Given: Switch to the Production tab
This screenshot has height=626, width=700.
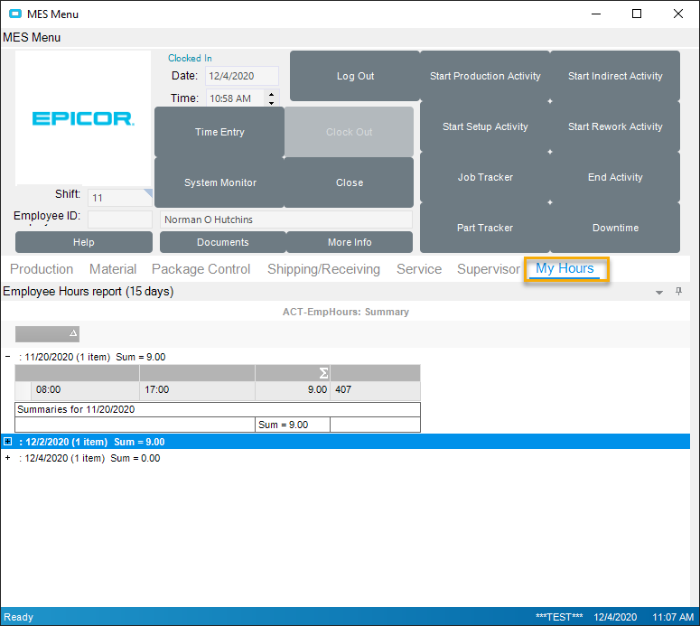Looking at the screenshot, I should pos(42,269).
